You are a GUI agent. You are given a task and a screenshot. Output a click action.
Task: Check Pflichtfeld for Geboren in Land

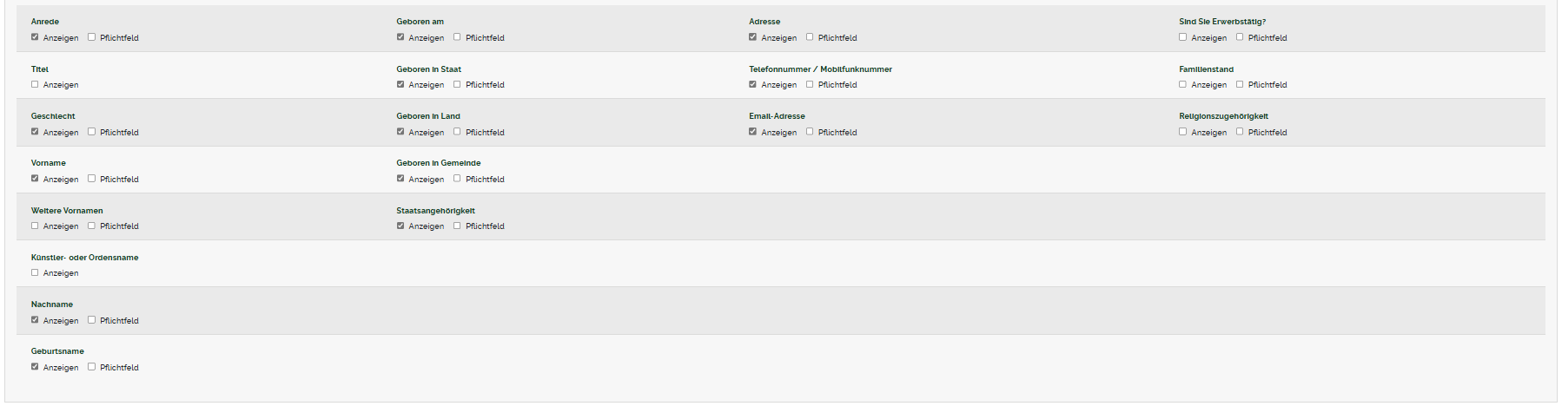pyautogui.click(x=457, y=132)
